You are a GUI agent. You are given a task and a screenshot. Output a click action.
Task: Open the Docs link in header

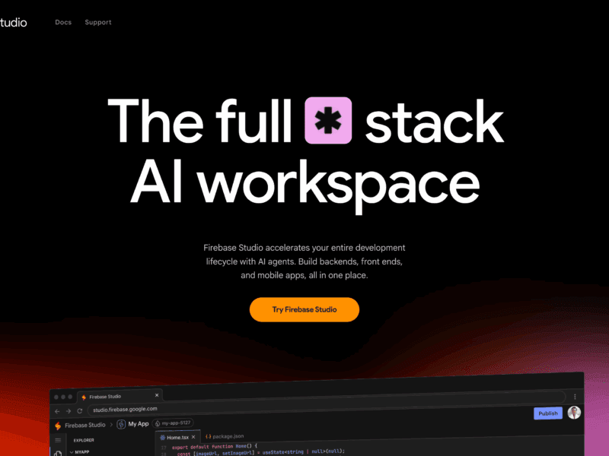(63, 23)
